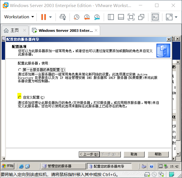This screenshot has height=178, width=182.
Task: Click the language bar keyboard icon
Action: pos(144,166)
